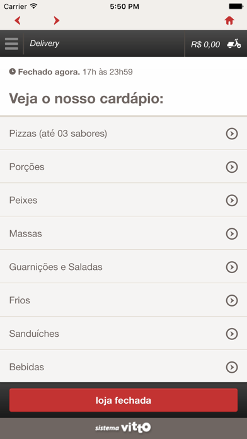Viewport: 247px width, 439px height.
Task: Tap the clock icon beside Fechado agora
Action: pyautogui.click(x=13, y=72)
